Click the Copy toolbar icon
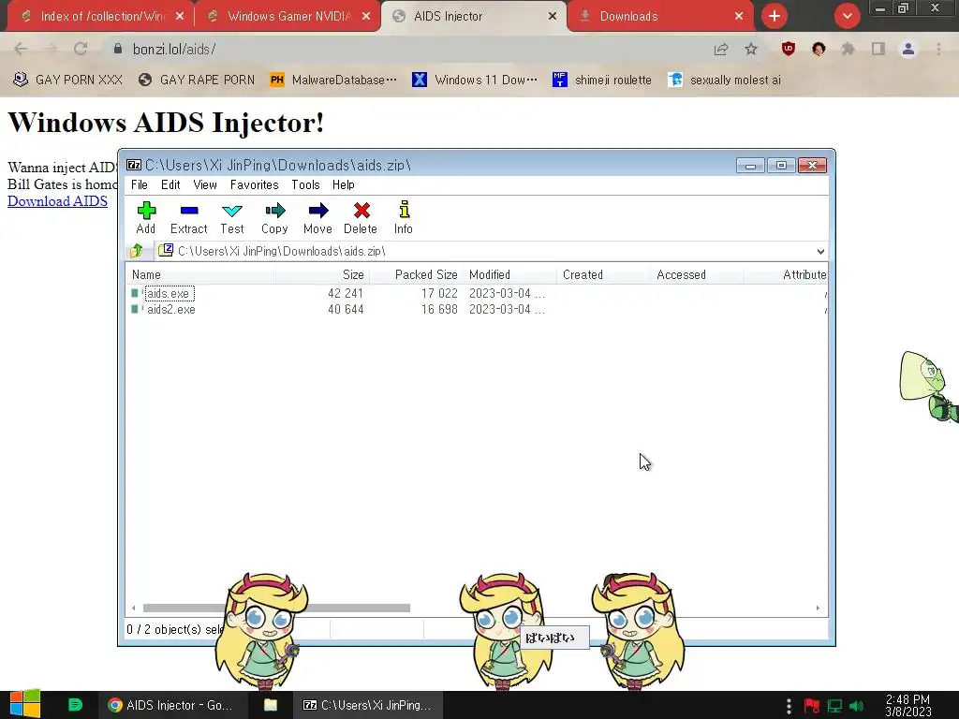The image size is (959, 719). pos(274,217)
